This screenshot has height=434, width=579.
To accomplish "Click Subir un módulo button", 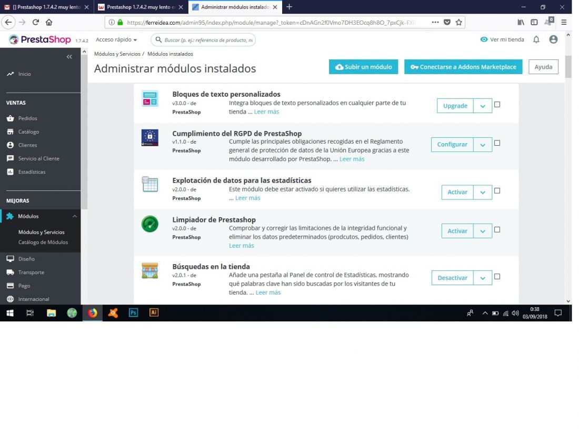I will coord(363,67).
